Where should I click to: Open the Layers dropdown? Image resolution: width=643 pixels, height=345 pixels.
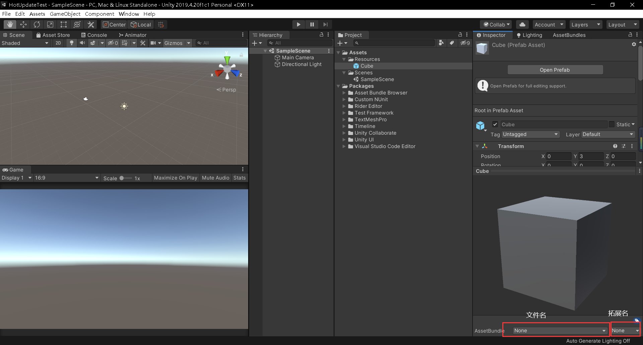pos(585,24)
